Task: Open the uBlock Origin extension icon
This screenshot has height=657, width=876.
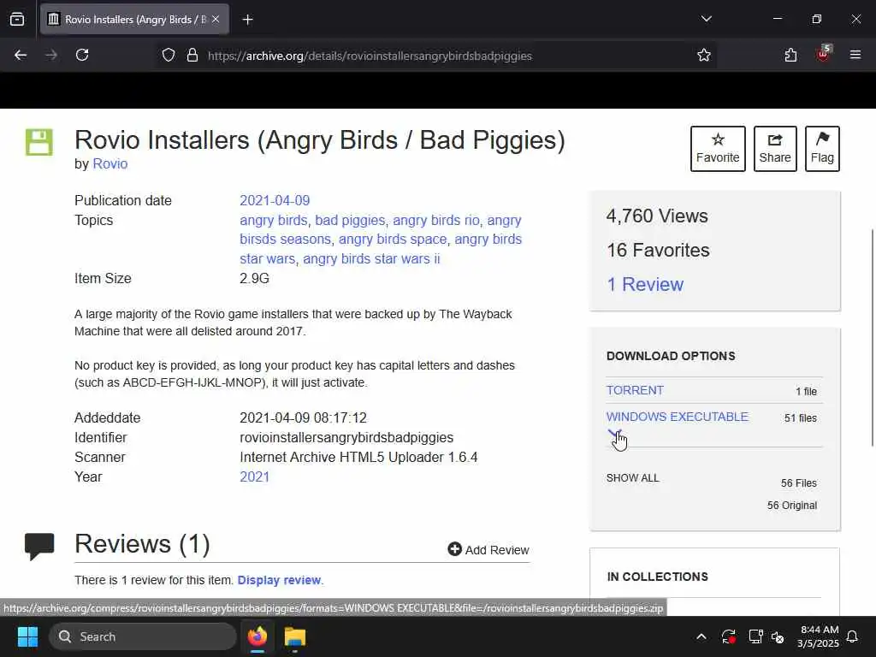Action: tap(824, 54)
